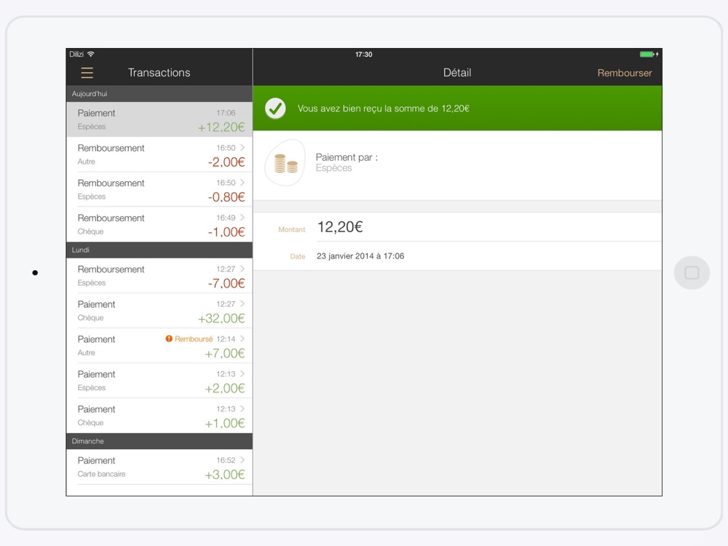Screen dimensions: 728x546
Task: Open the hamburger menu icon
Action: tap(87, 73)
